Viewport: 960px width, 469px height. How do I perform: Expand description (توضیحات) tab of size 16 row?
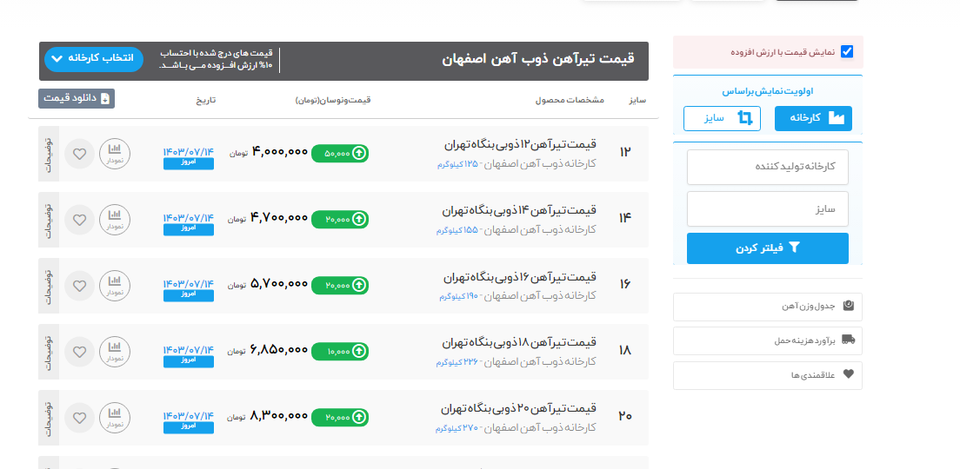point(49,286)
